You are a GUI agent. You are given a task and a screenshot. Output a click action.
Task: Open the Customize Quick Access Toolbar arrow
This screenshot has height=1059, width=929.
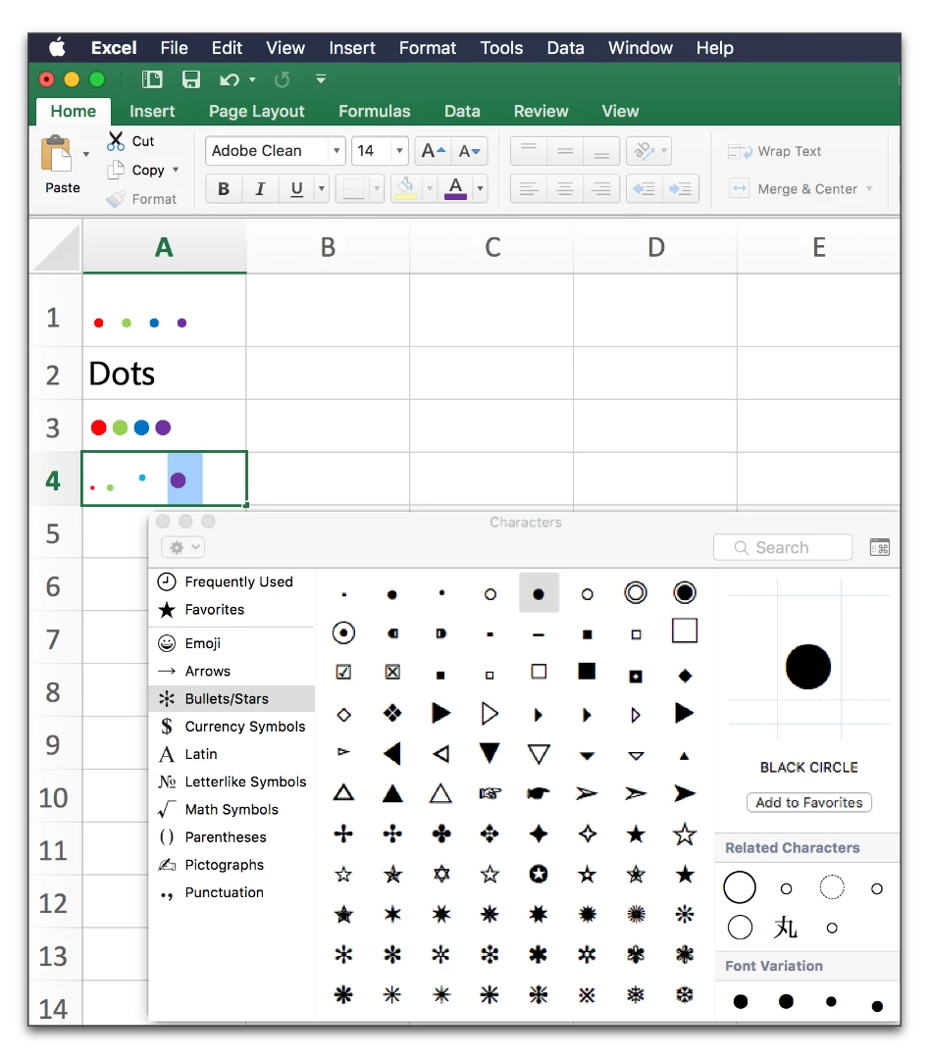321,79
